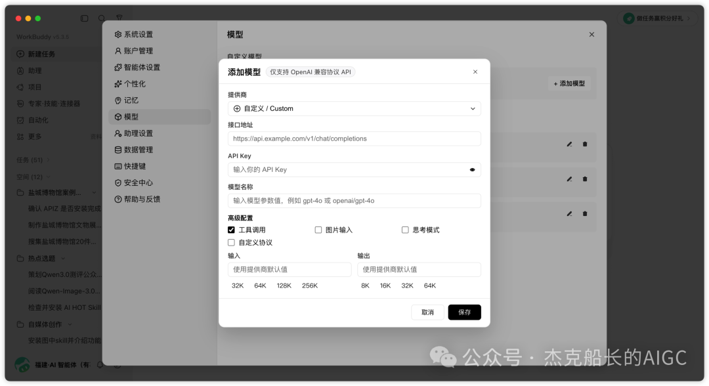The height and width of the screenshot is (386, 709).
Task: Collapse the 空间 (12) section
Action: tap(33, 177)
